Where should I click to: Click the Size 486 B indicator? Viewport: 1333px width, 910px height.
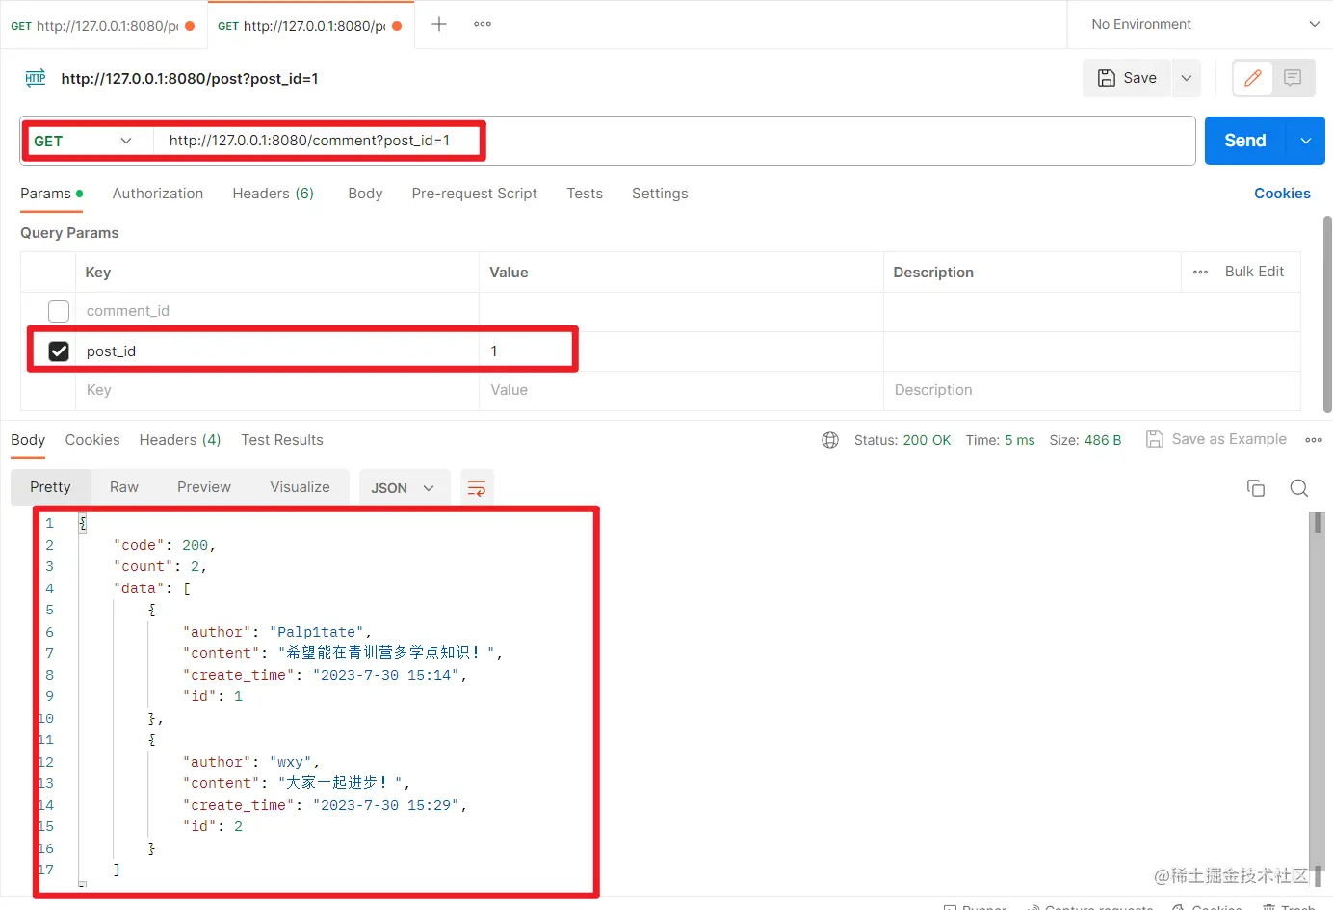(1085, 440)
